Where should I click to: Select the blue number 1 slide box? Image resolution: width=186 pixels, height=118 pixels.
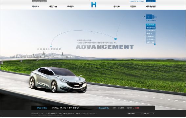click(149, 17)
